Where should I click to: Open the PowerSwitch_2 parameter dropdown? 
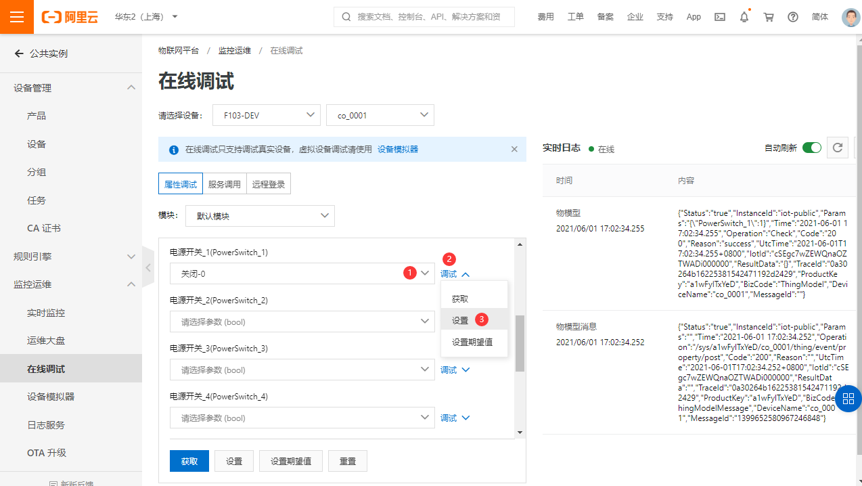click(302, 321)
